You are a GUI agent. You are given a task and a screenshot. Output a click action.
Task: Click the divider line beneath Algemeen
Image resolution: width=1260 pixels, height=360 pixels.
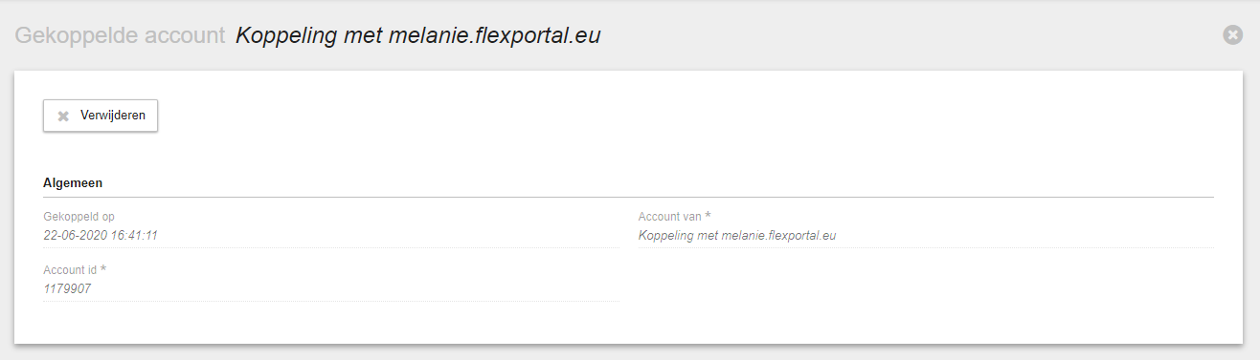[x=628, y=197]
